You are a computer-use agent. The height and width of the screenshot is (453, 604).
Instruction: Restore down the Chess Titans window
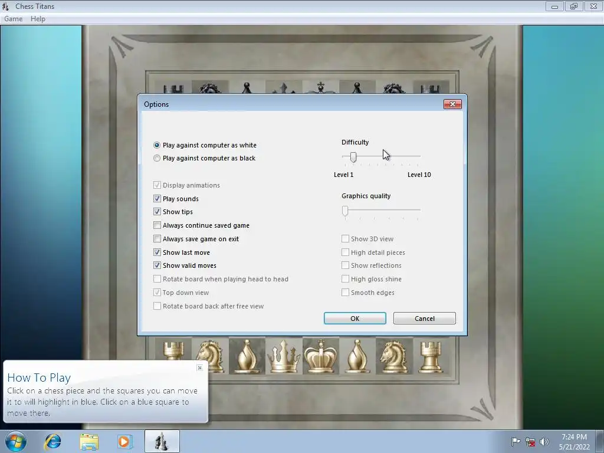(574, 6)
